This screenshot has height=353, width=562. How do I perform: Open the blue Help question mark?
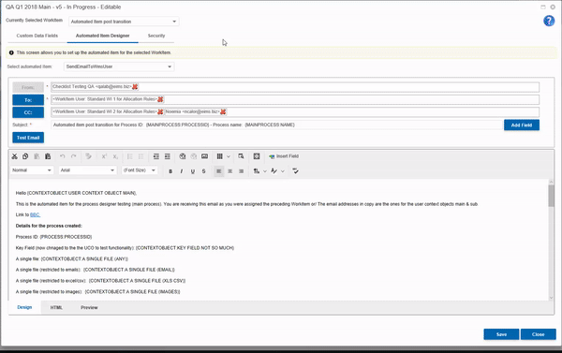pos(549,21)
